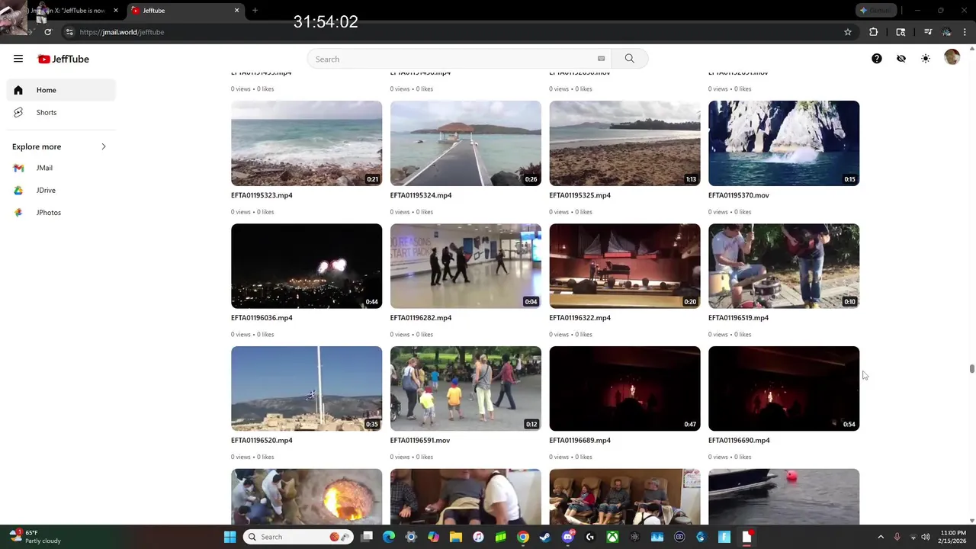The width and height of the screenshot is (976, 549).
Task: Open Microsoft Edge from the taskbar
Action: pos(389,537)
